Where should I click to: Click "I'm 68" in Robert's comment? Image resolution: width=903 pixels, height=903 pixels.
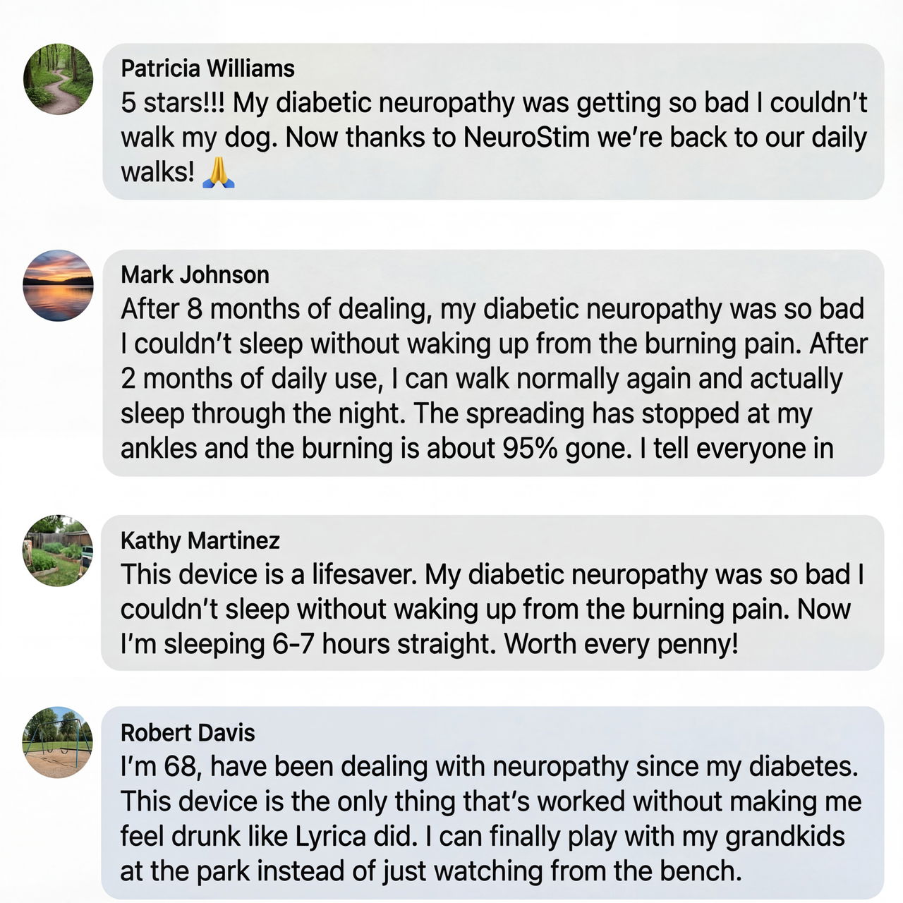click(161, 767)
